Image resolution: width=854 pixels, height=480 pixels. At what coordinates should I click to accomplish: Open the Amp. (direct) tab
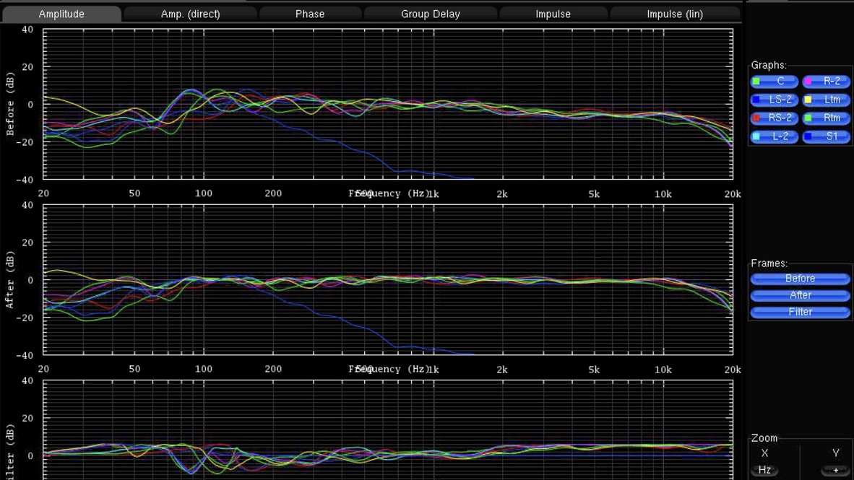190,14
